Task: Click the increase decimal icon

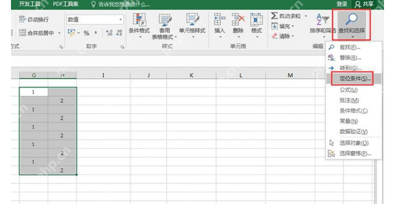Action: [x=109, y=33]
